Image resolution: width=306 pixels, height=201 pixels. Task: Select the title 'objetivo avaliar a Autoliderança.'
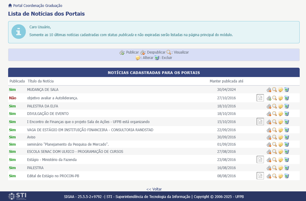pyautogui.click(x=53, y=98)
